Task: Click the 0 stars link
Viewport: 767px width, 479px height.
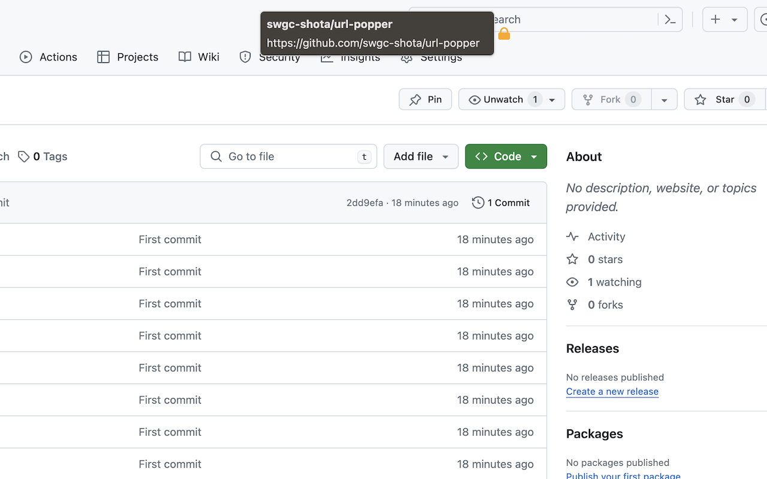Action: [605, 259]
